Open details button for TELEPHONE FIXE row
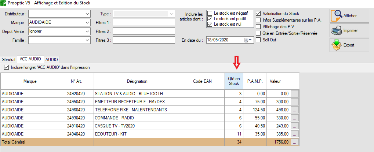The height and width of the screenshot is (152, 374). pos(295,110)
